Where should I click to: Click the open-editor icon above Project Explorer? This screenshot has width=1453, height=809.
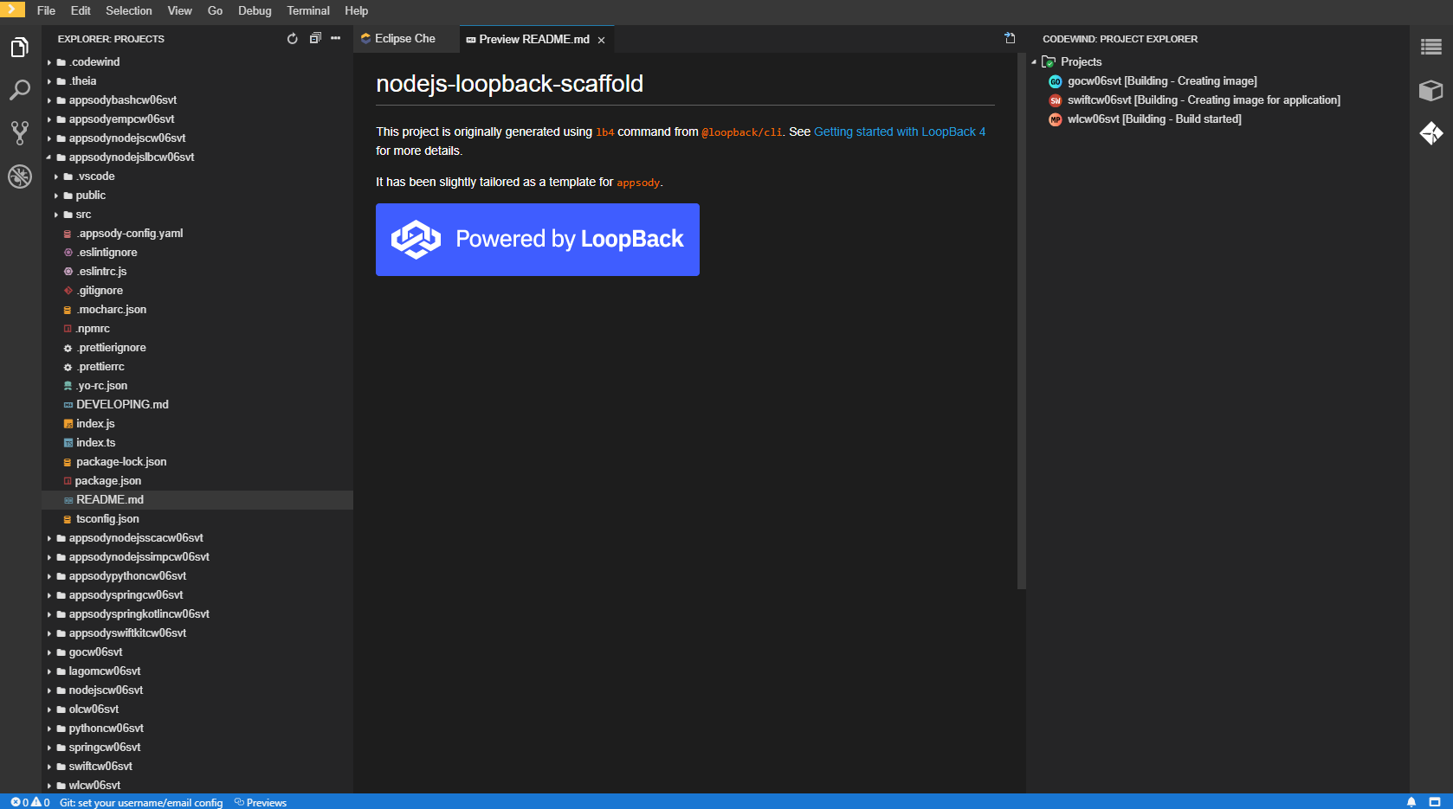1010,38
